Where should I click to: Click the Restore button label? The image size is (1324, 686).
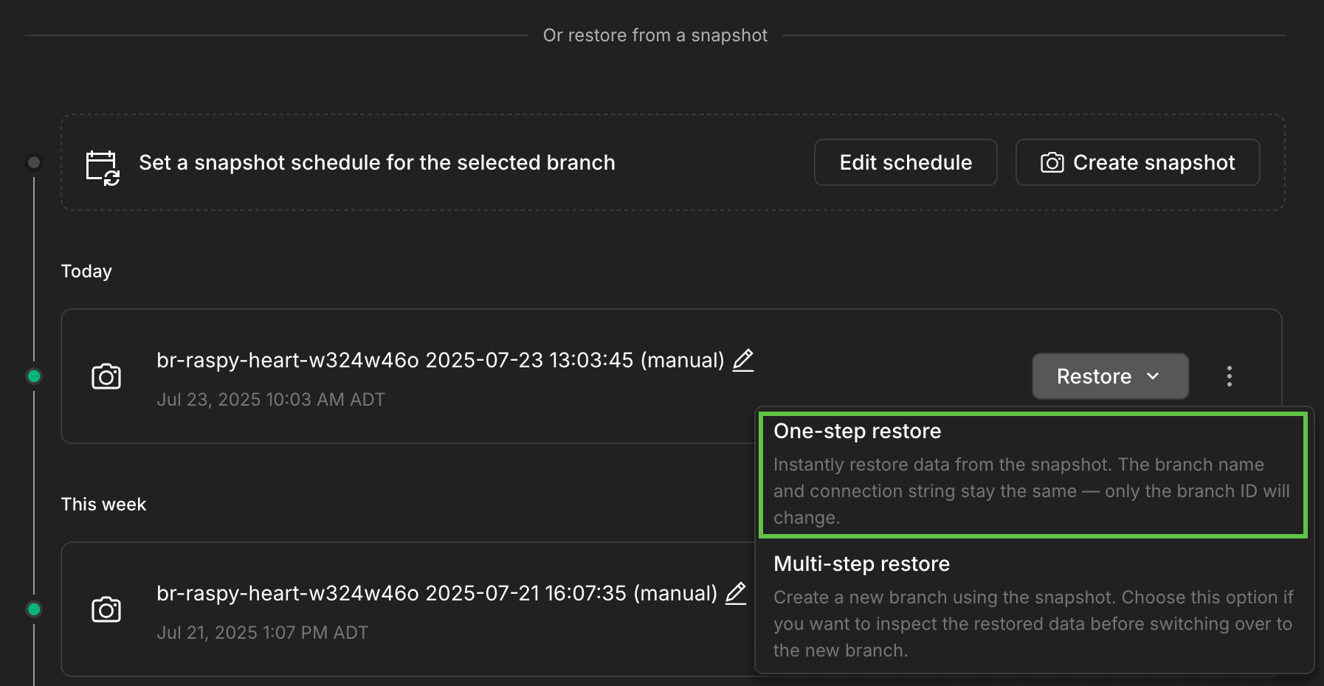(x=1094, y=376)
